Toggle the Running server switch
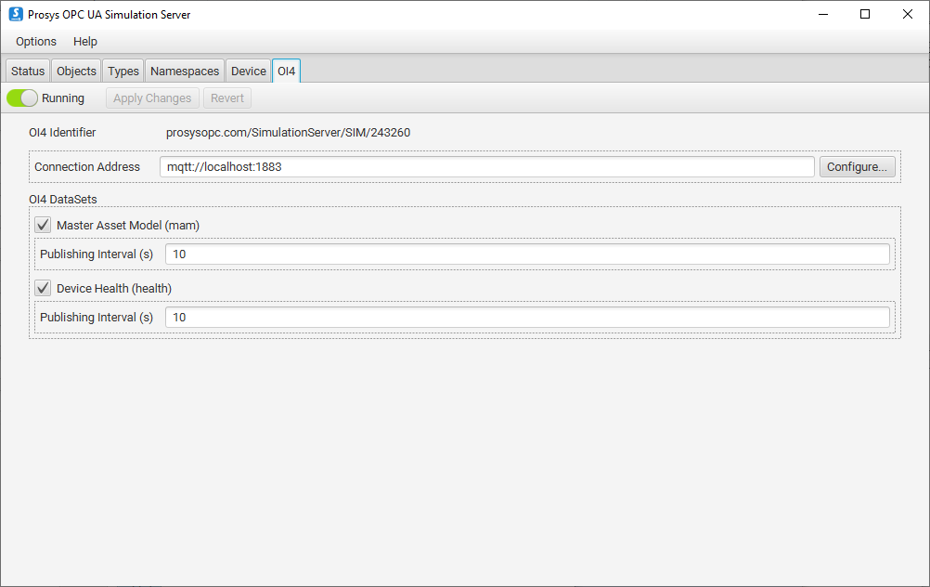Viewport: 930px width, 587px height. [x=22, y=98]
